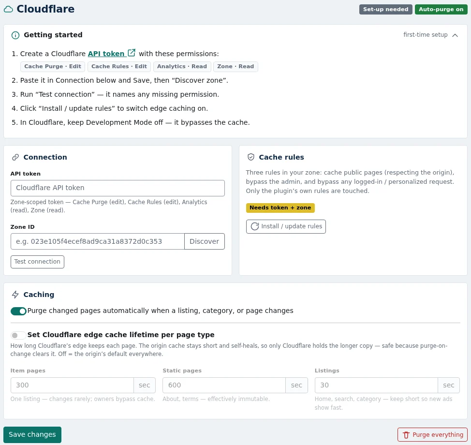The height and width of the screenshot is (445, 471).
Task: Click the sec suffix on Item pages
Action: (x=145, y=385)
